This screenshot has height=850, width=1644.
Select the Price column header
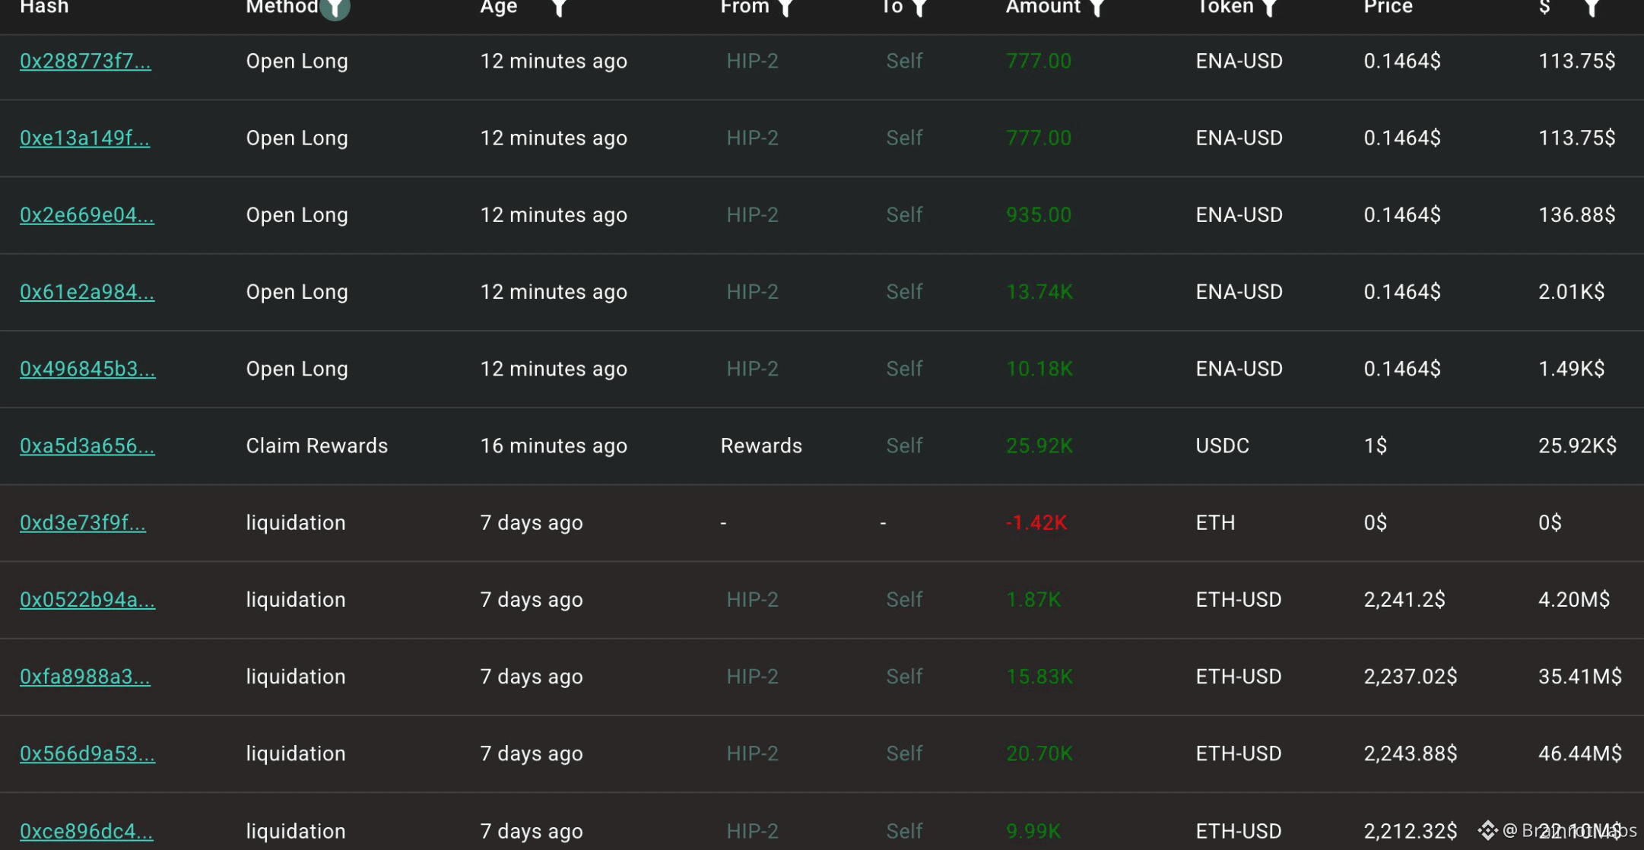[x=1388, y=7]
